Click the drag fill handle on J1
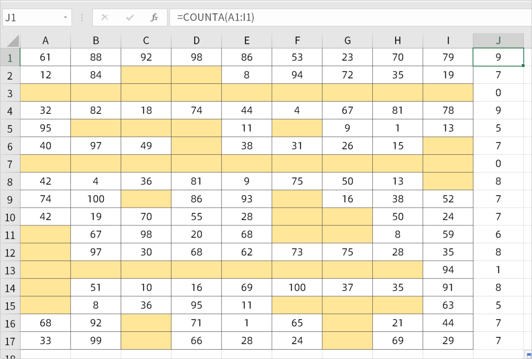532x359 pixels. tap(523, 66)
